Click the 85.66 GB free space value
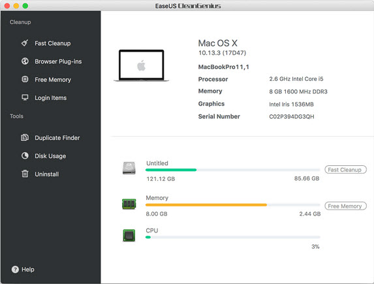Screen dimensions: 374x284 (307, 178)
